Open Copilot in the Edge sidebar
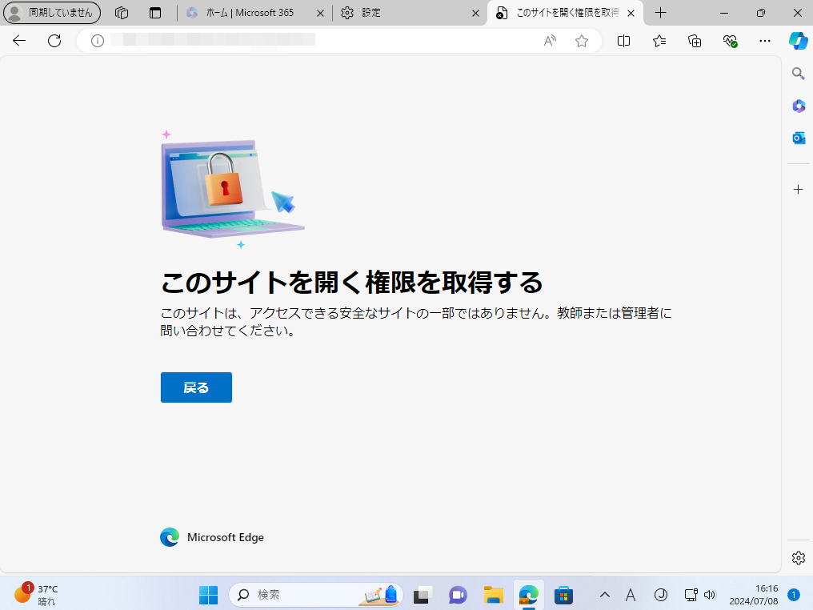Viewport: 813px width, 610px height. click(x=799, y=41)
